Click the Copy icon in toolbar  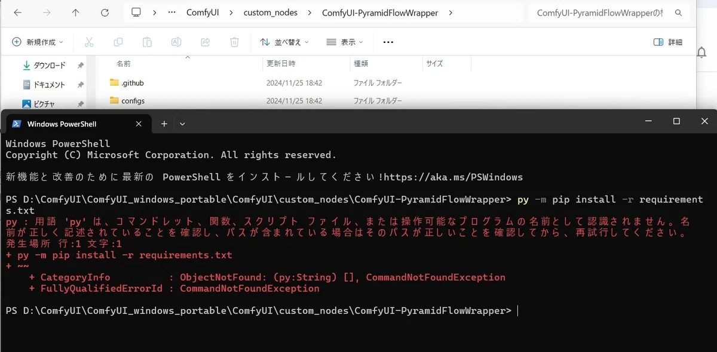tap(118, 42)
